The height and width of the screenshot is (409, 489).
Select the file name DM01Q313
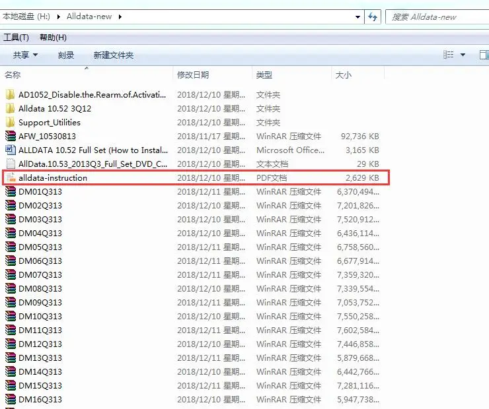click(x=40, y=191)
